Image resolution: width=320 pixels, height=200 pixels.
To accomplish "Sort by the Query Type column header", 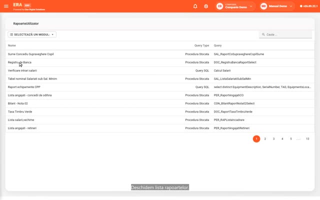I will pos(201,45).
